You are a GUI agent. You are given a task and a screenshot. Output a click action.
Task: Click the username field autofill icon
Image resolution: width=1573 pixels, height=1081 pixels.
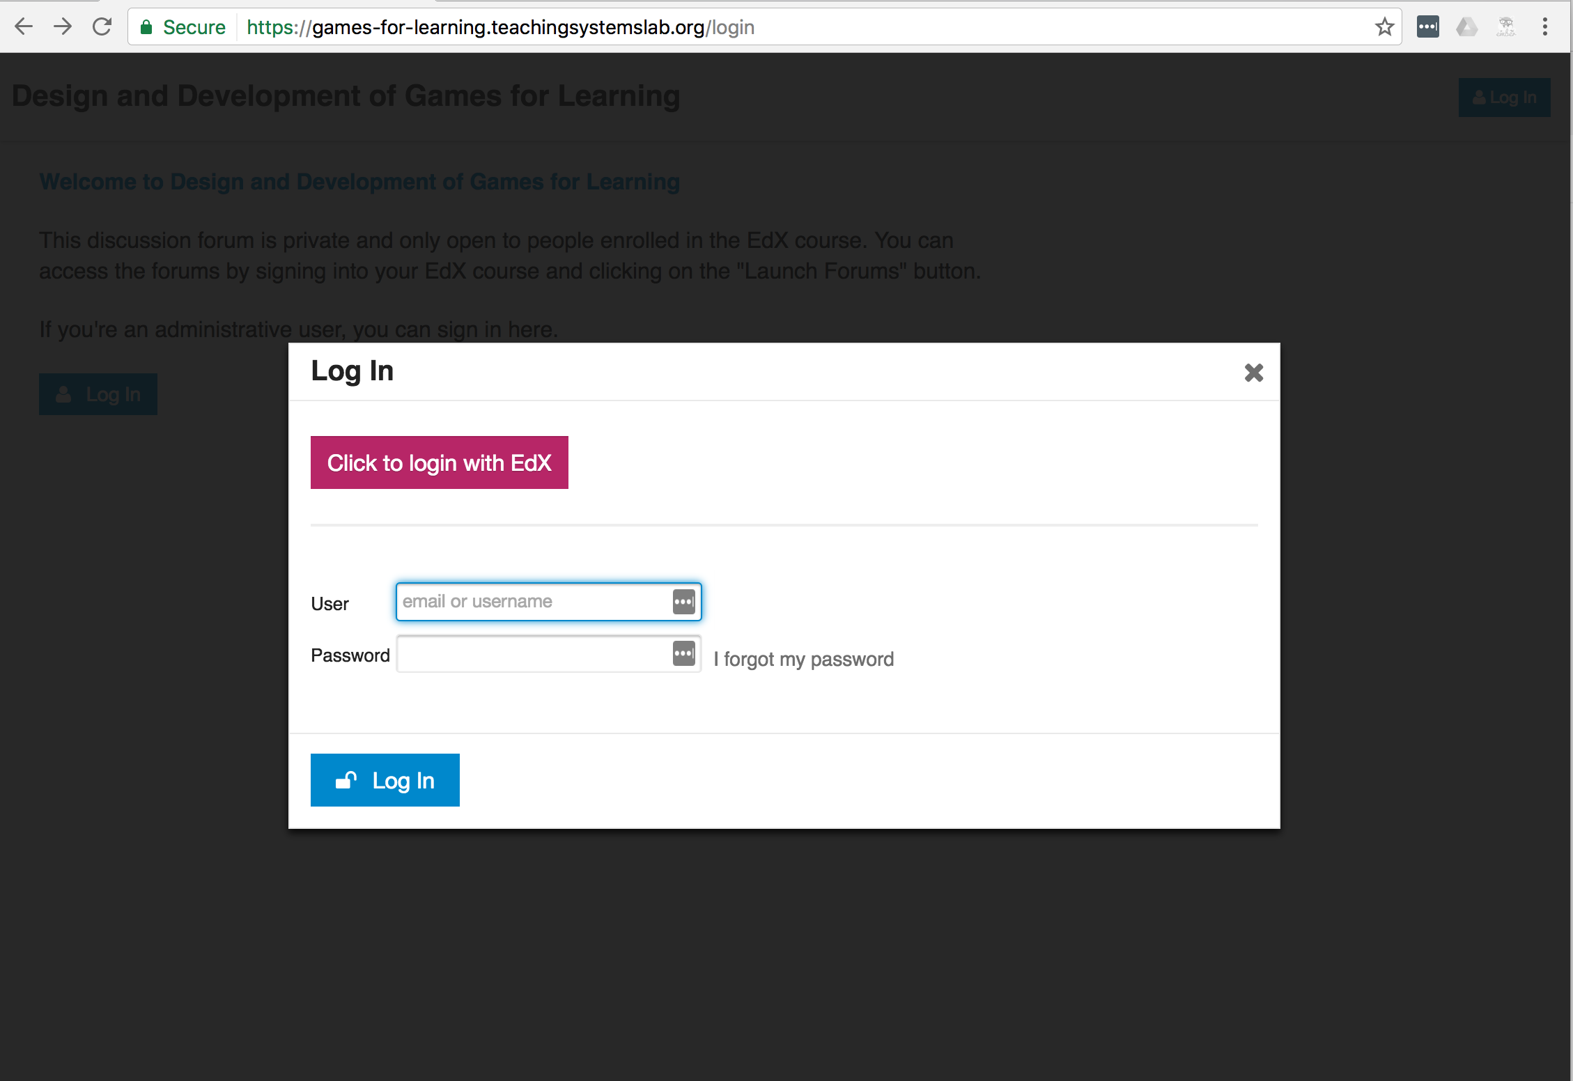pyautogui.click(x=683, y=601)
